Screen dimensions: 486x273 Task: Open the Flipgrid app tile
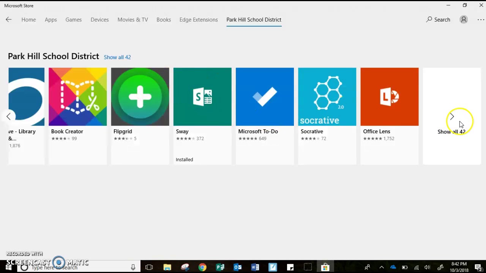pyautogui.click(x=140, y=116)
